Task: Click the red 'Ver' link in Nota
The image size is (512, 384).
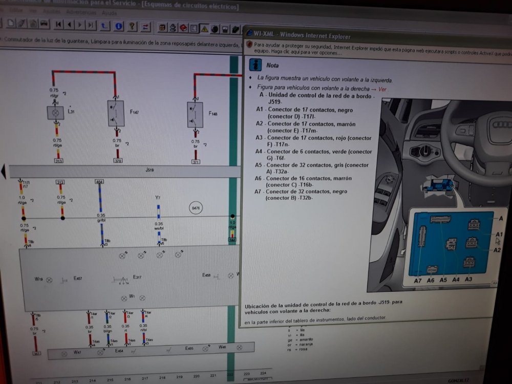Action: click(x=382, y=89)
